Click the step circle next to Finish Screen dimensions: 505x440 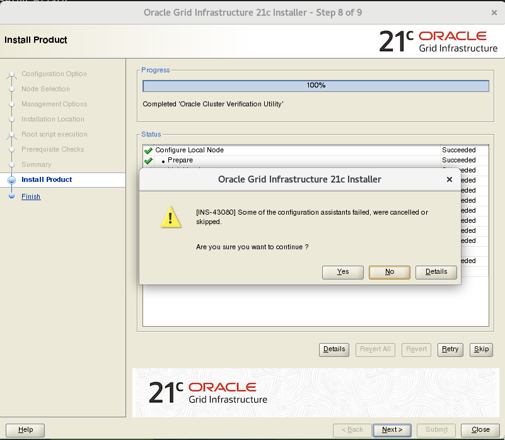pos(11,196)
